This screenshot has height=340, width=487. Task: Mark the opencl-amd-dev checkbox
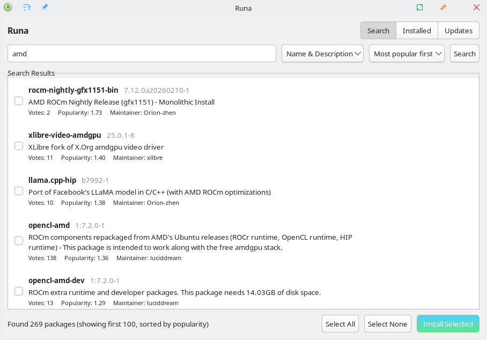tap(19, 291)
